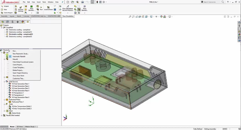This screenshot has height=130, width=241.
Task: Open the Tools menu
Action: [x=44, y=2]
